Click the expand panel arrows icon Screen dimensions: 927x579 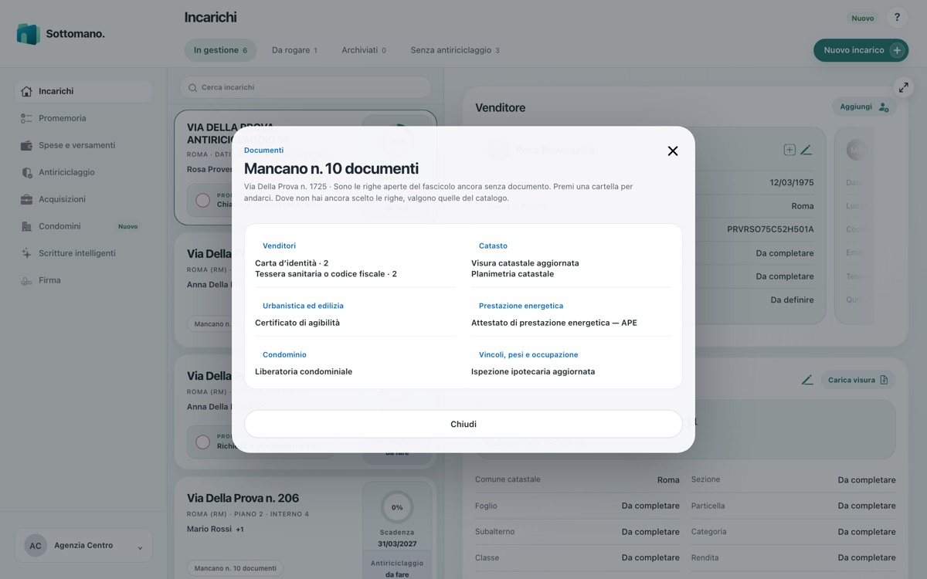pos(904,87)
